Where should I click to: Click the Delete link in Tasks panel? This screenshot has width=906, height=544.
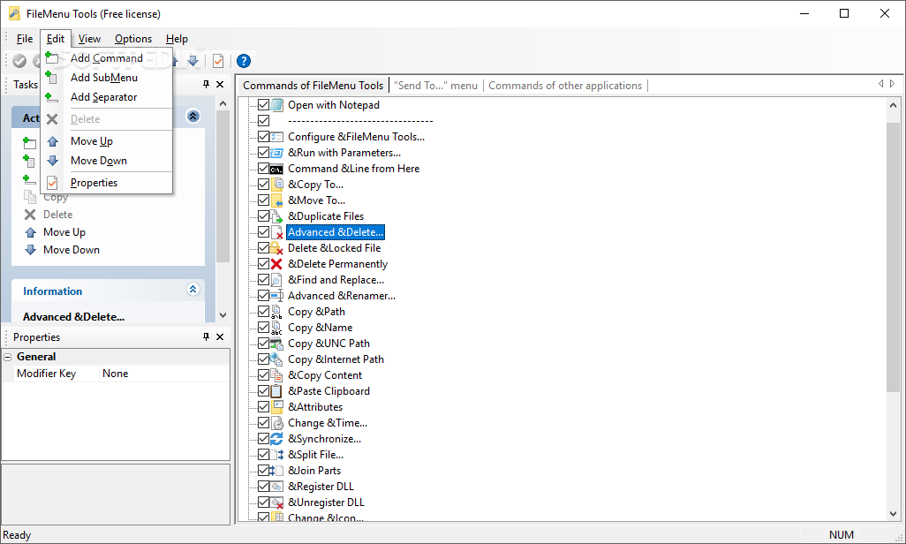coord(57,215)
